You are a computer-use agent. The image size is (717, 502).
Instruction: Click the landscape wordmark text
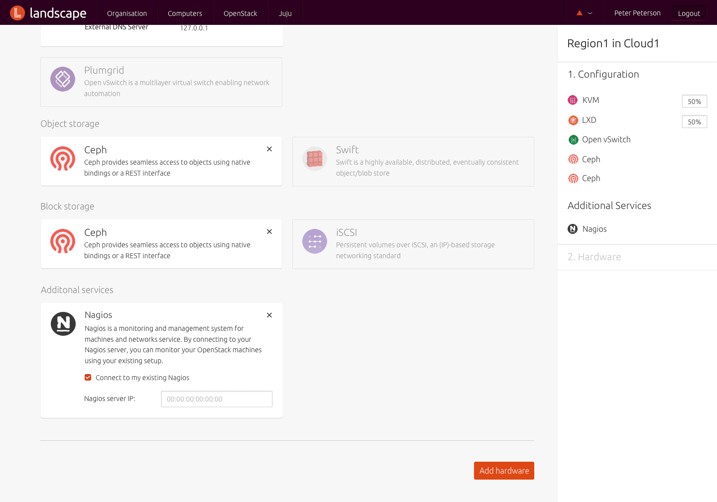tap(58, 13)
